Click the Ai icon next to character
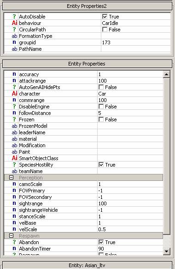 click(15, 94)
